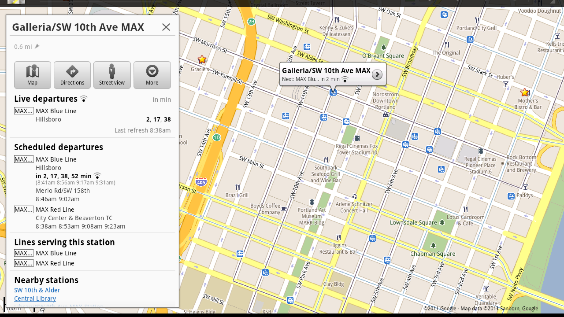
Task: Click Nordstrom Downtown Portland shopping icon
Action: [x=386, y=115]
